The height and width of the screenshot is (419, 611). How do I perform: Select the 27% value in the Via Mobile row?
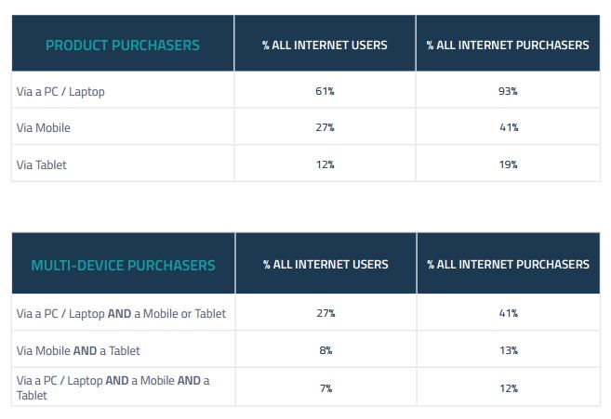click(x=325, y=128)
